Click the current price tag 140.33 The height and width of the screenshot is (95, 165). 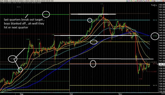point(162,64)
